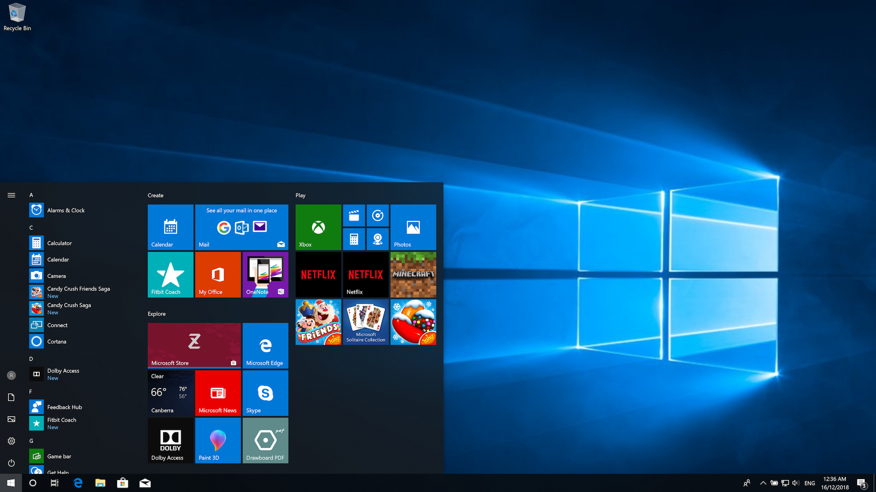Select Skype tile in Create section
The height and width of the screenshot is (492, 876).
point(265,393)
